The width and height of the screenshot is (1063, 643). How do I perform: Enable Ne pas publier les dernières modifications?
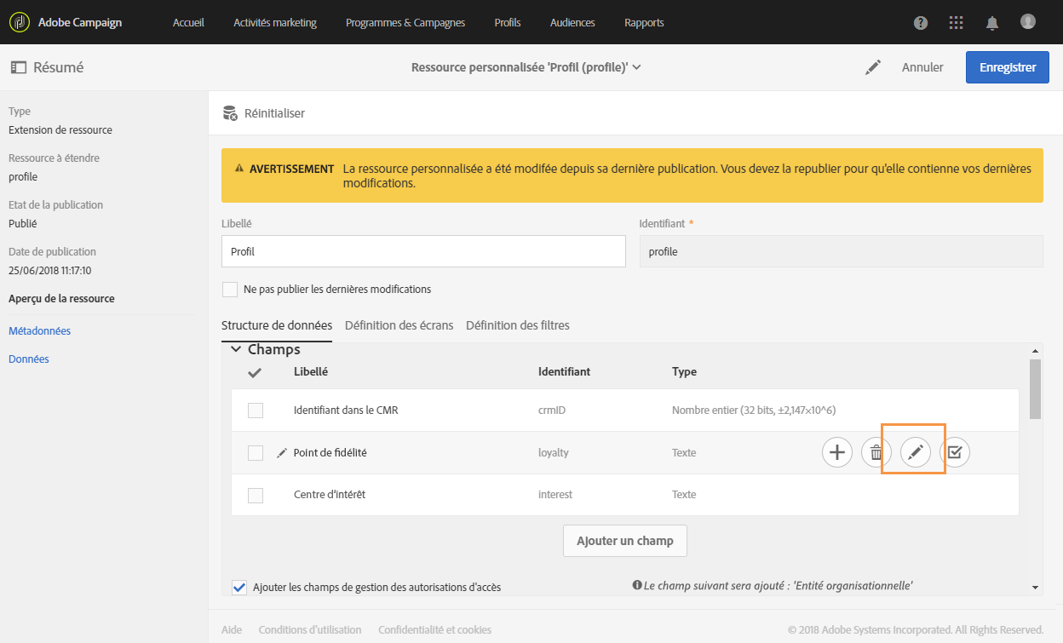click(x=230, y=290)
